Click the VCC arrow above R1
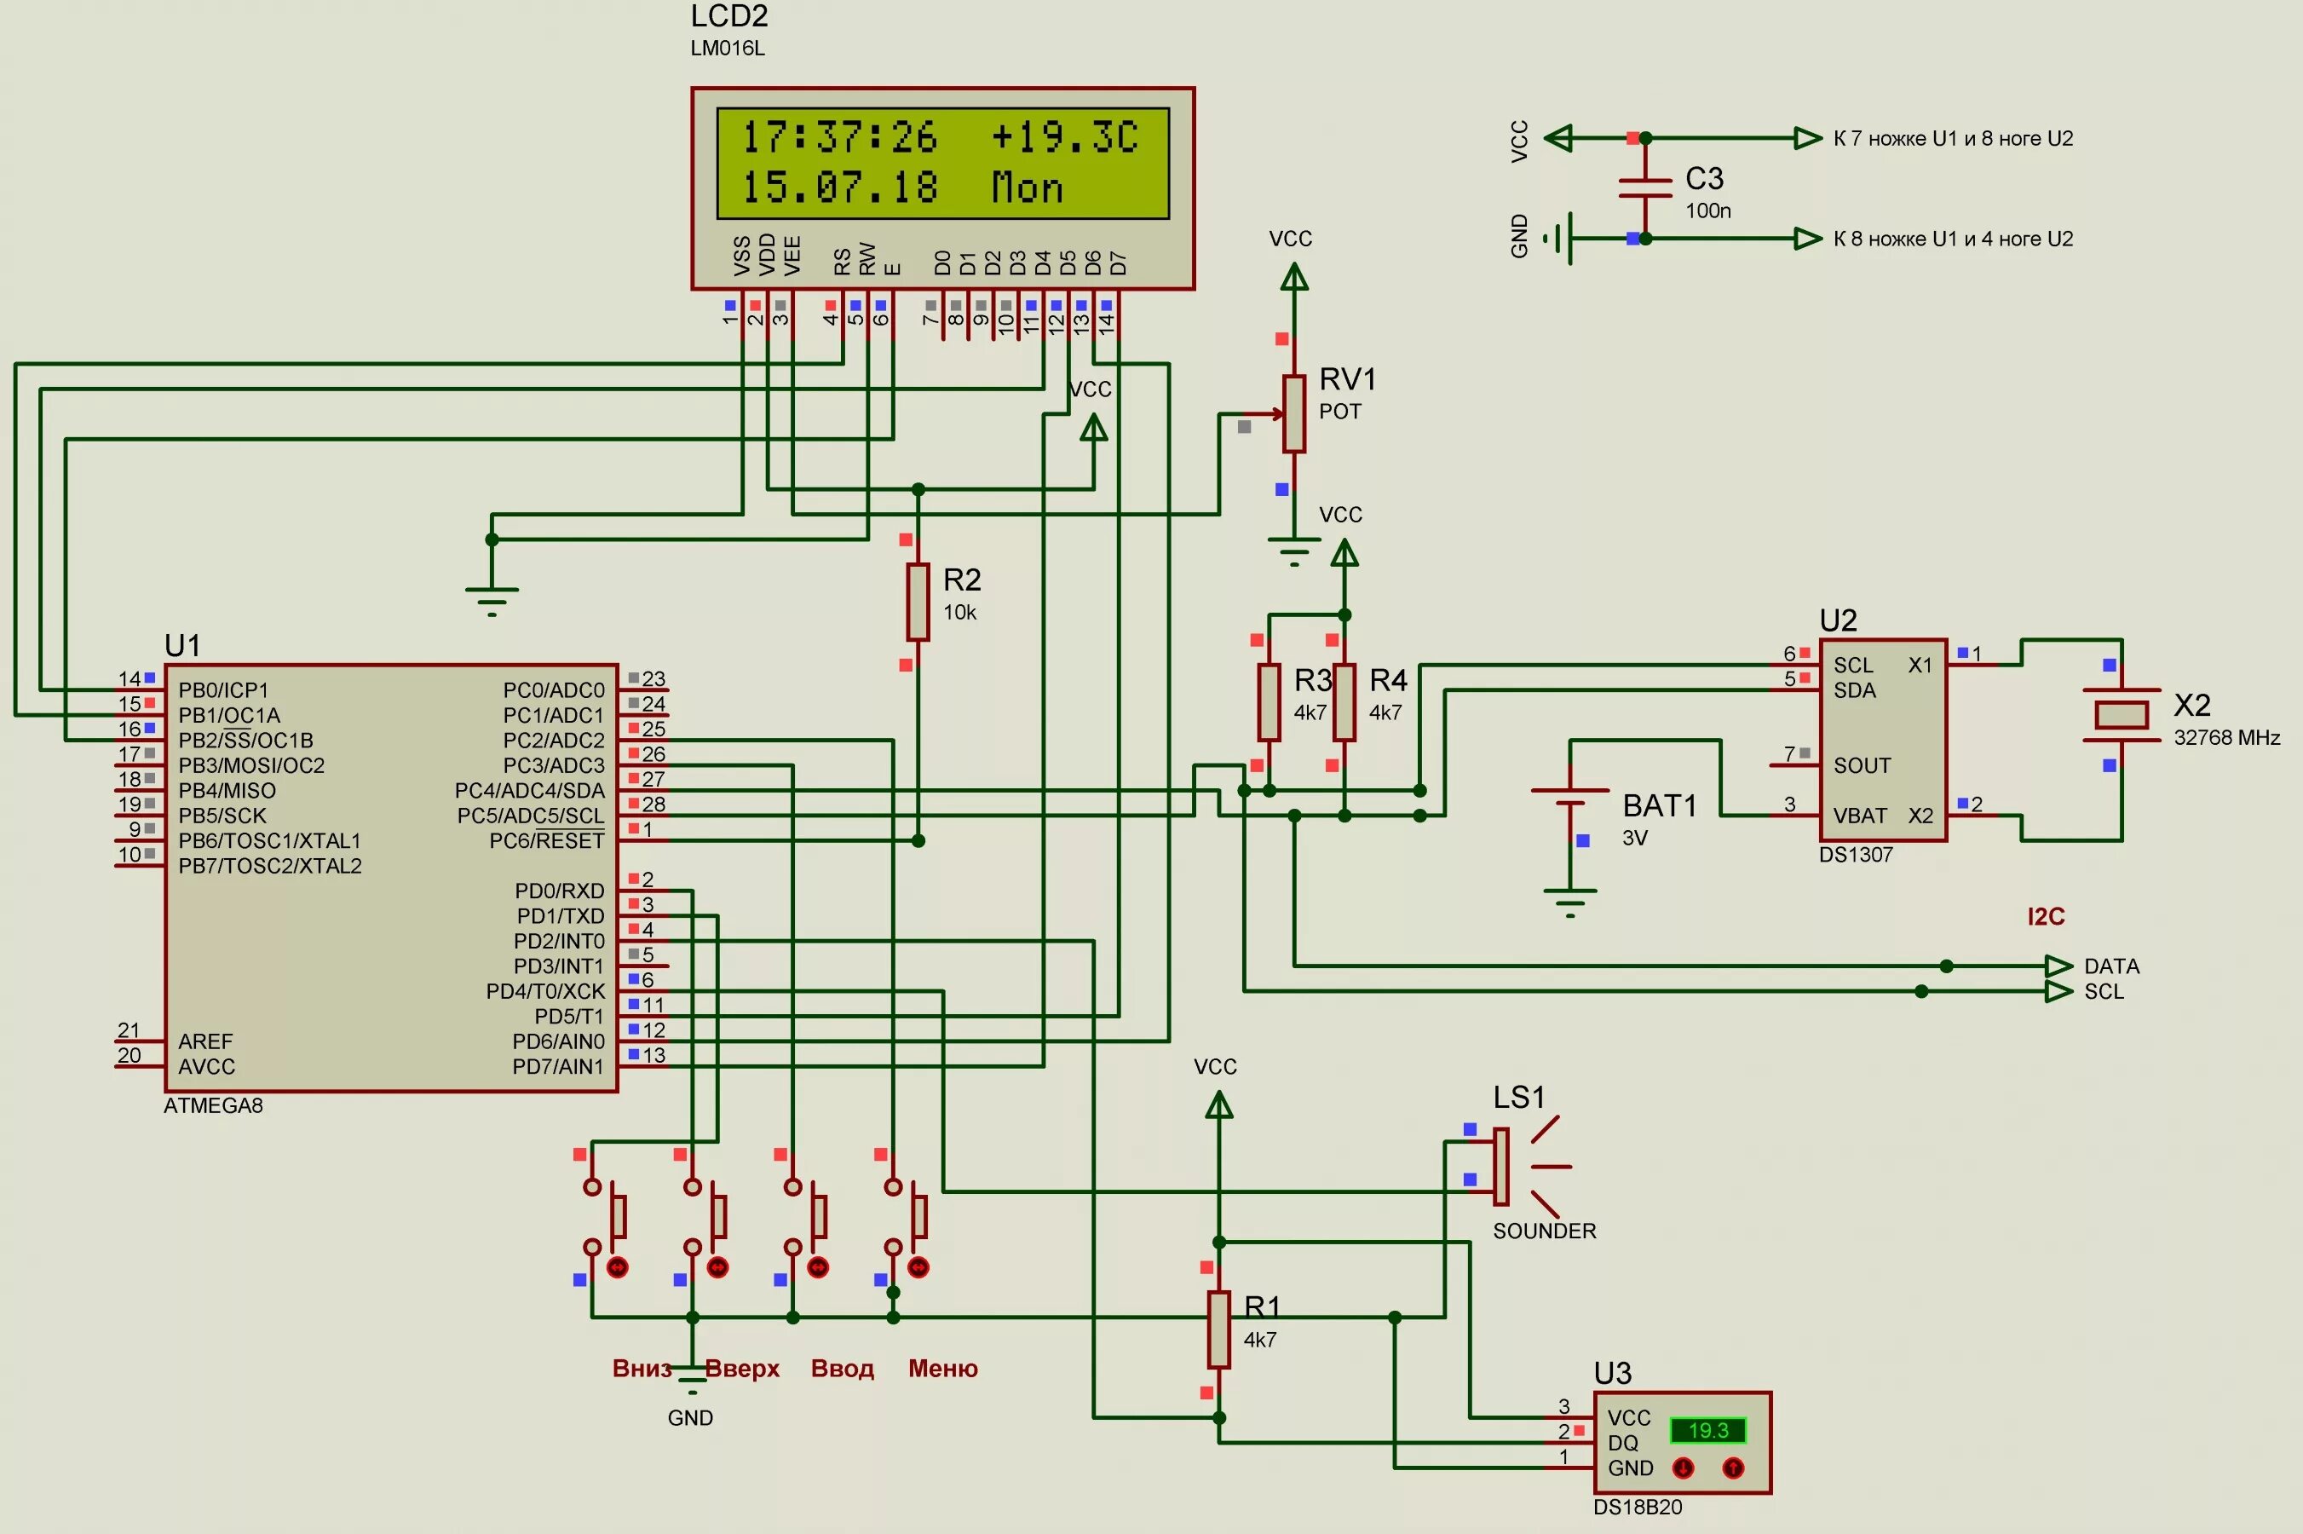 tap(1218, 1105)
